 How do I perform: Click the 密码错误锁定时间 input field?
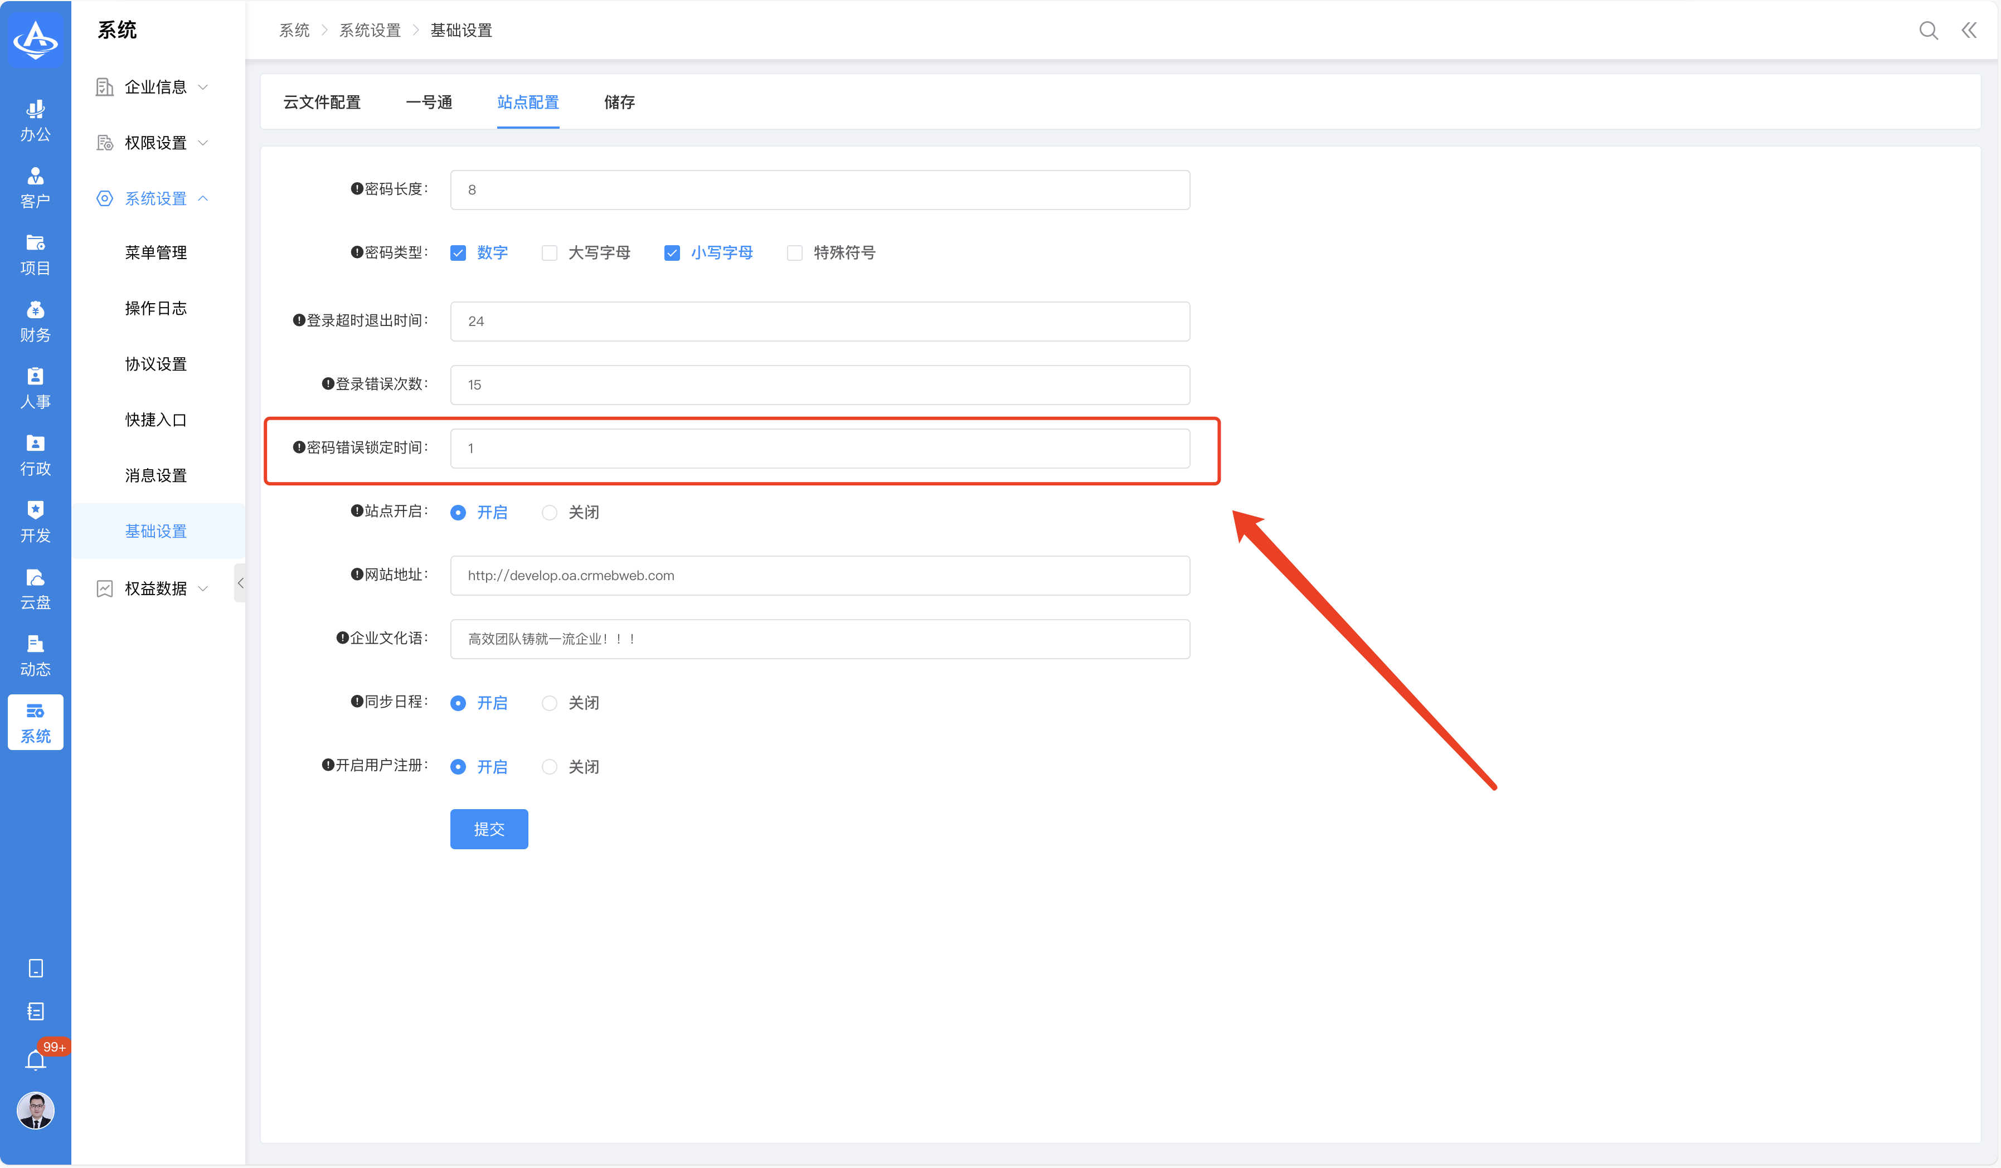[x=819, y=449]
